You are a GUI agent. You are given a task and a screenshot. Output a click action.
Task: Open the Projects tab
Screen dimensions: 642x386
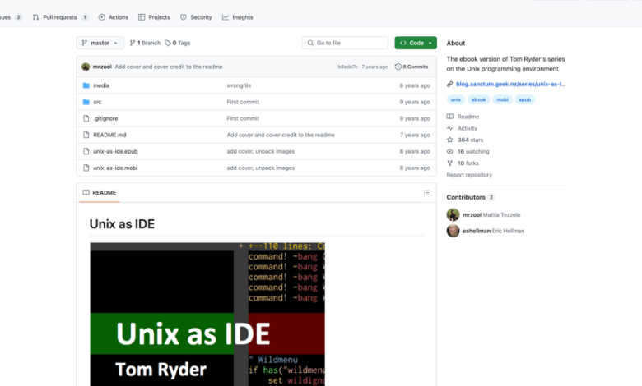click(154, 17)
